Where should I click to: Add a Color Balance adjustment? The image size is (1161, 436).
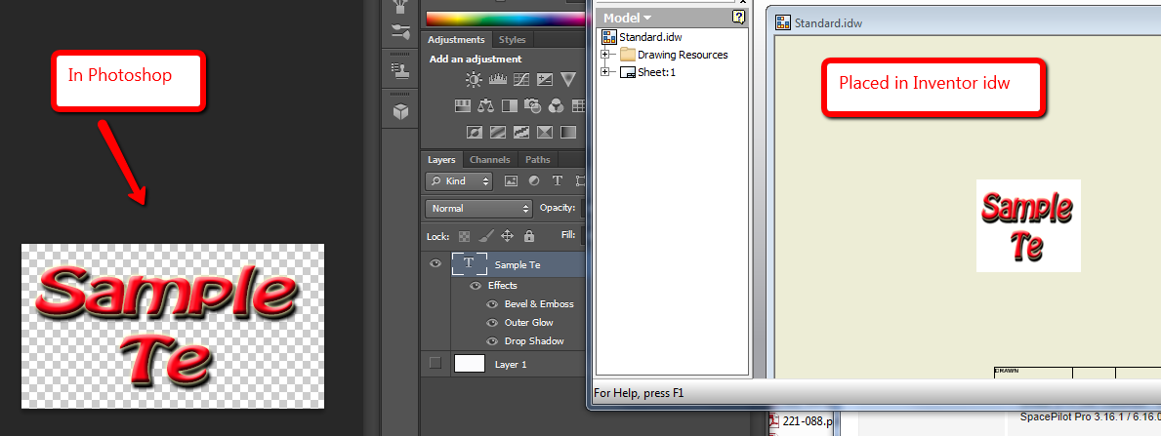(485, 106)
